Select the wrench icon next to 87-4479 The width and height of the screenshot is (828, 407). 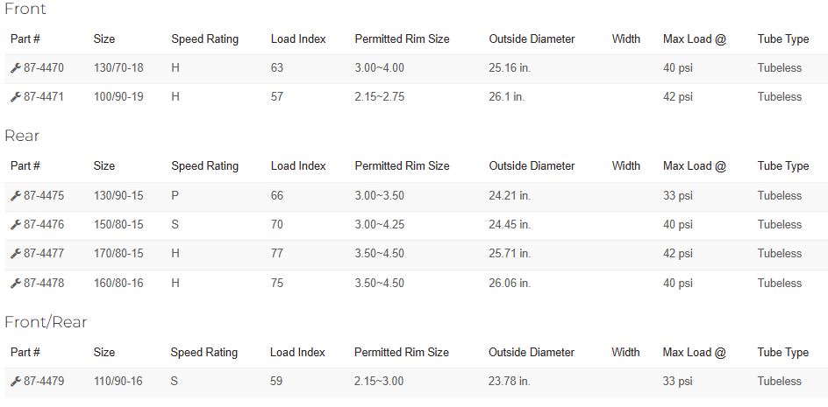click(16, 382)
